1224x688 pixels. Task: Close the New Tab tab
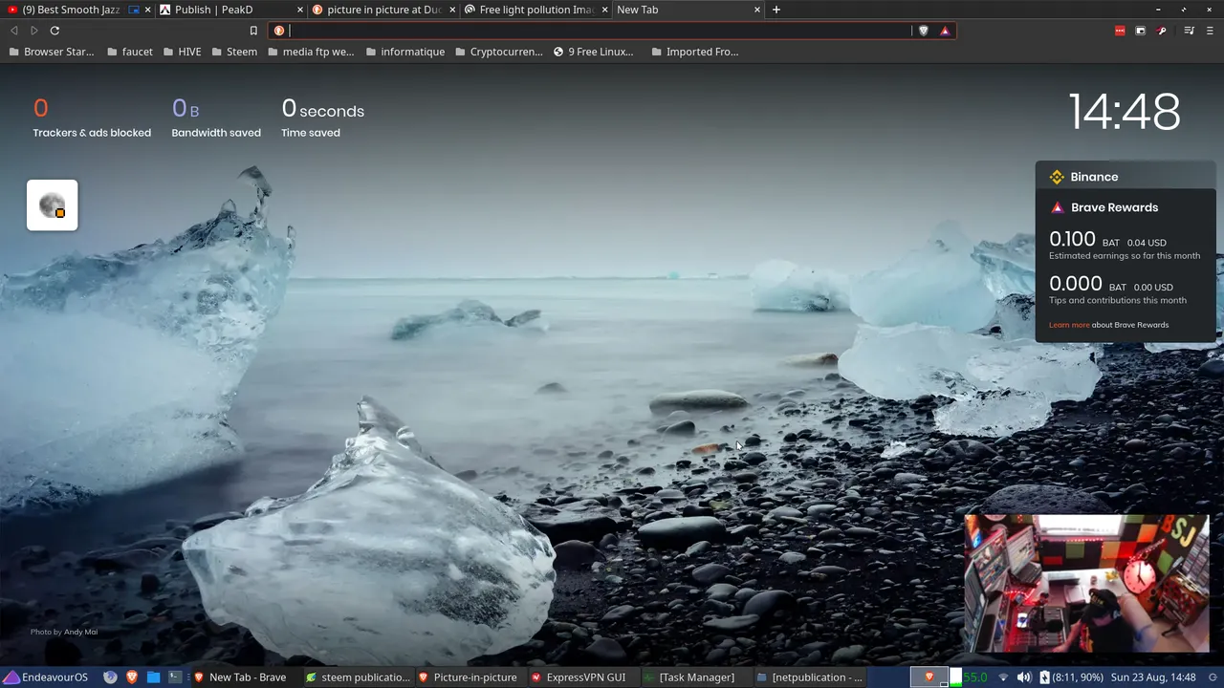757,10
